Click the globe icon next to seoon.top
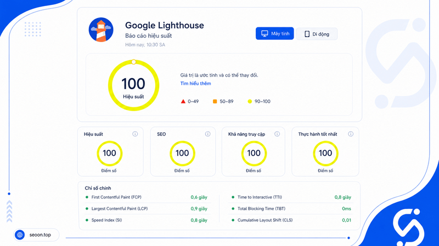The image size is (439, 246). 20,235
